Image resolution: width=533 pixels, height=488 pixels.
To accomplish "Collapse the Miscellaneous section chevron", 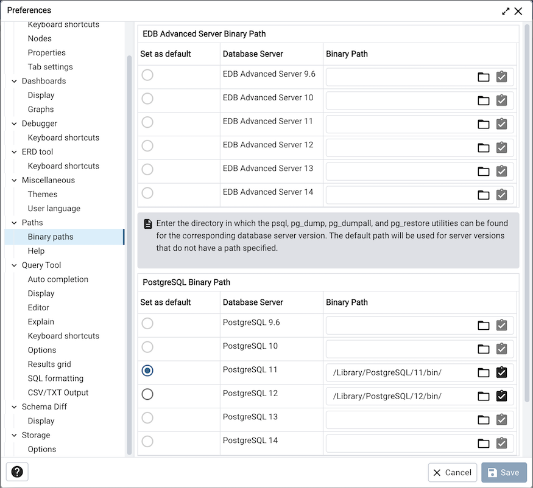I will 14,180.
